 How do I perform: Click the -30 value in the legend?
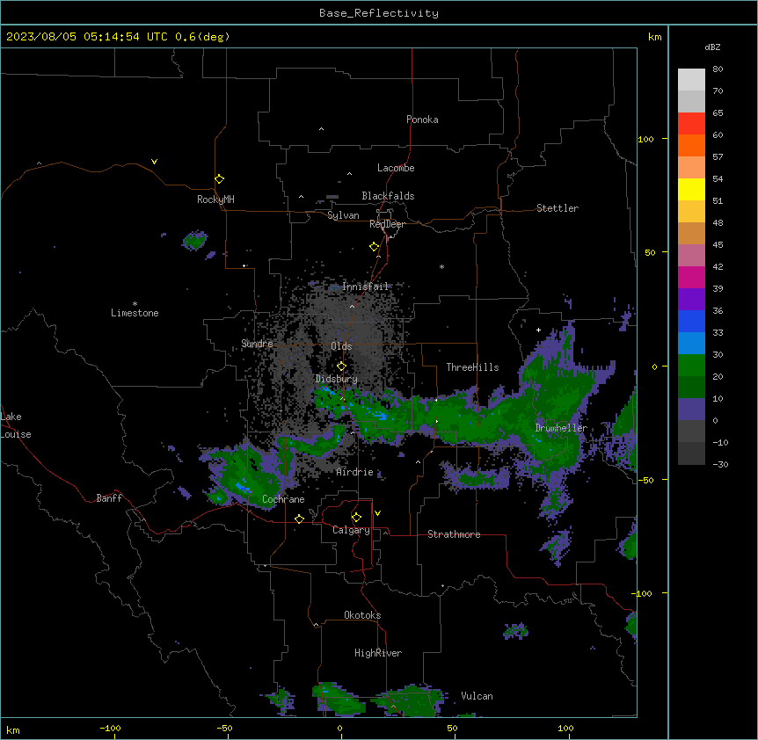click(x=720, y=464)
